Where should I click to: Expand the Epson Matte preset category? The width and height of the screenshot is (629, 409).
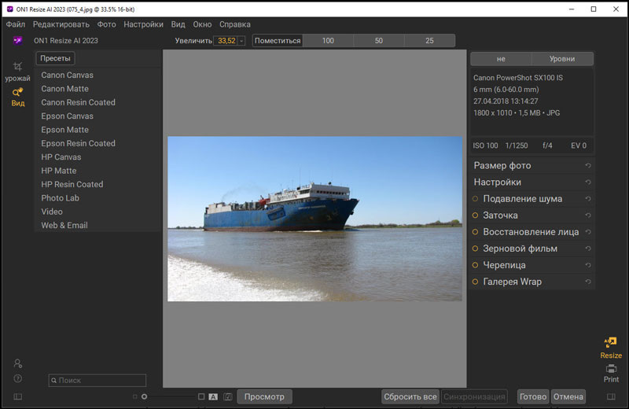(64, 130)
